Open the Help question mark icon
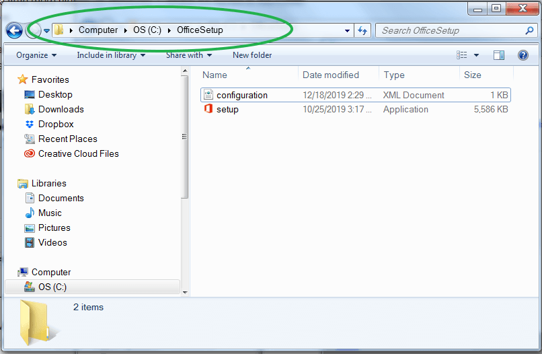This screenshot has width=542, height=354. coord(522,55)
